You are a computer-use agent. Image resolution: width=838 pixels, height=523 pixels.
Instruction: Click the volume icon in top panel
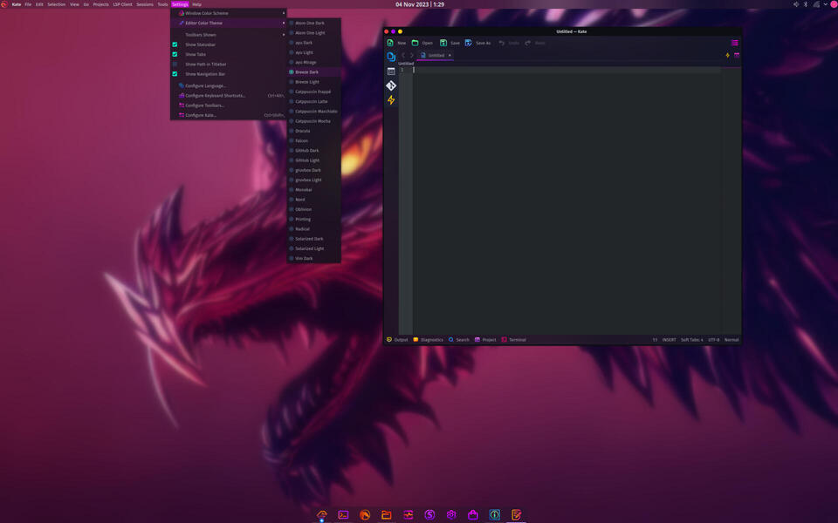pos(796,4)
